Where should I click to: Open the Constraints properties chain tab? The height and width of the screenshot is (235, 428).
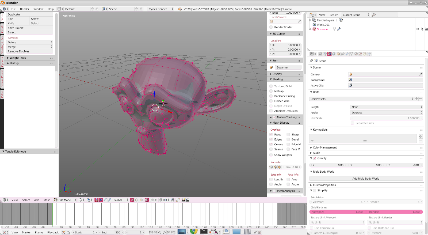point(343,54)
